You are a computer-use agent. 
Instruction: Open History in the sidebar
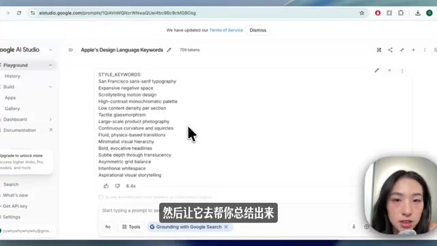click(12, 76)
